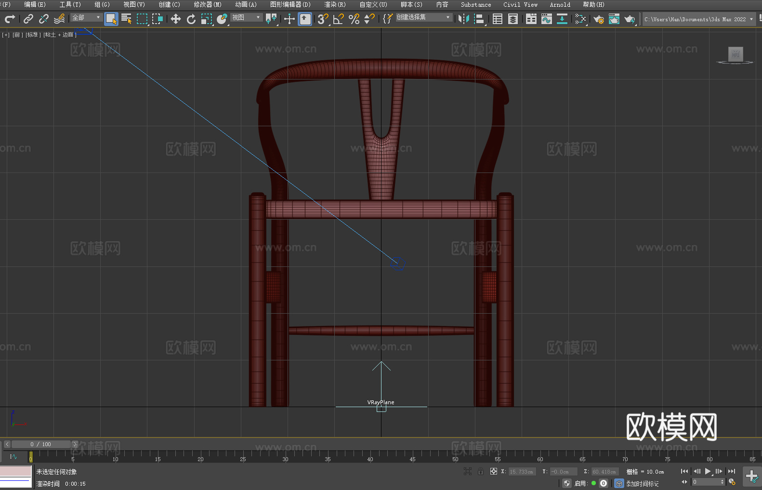Select the Rotate tool
Screen dimensions: 762x490
191,19
